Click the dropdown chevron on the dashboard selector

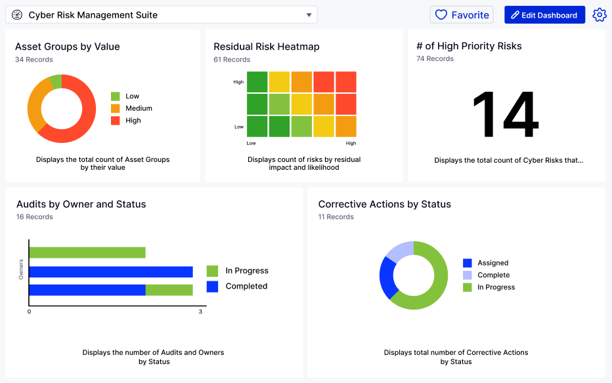pyautogui.click(x=309, y=14)
